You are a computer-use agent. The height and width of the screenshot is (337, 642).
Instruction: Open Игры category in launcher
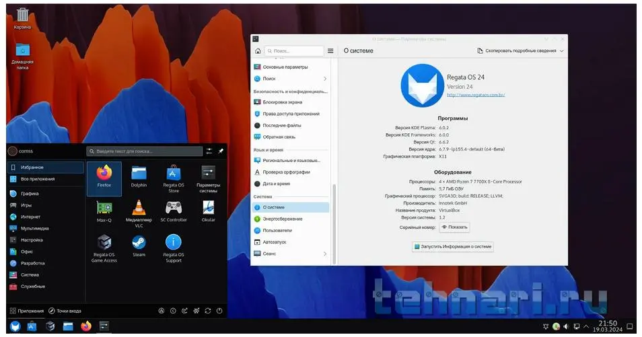(46, 205)
